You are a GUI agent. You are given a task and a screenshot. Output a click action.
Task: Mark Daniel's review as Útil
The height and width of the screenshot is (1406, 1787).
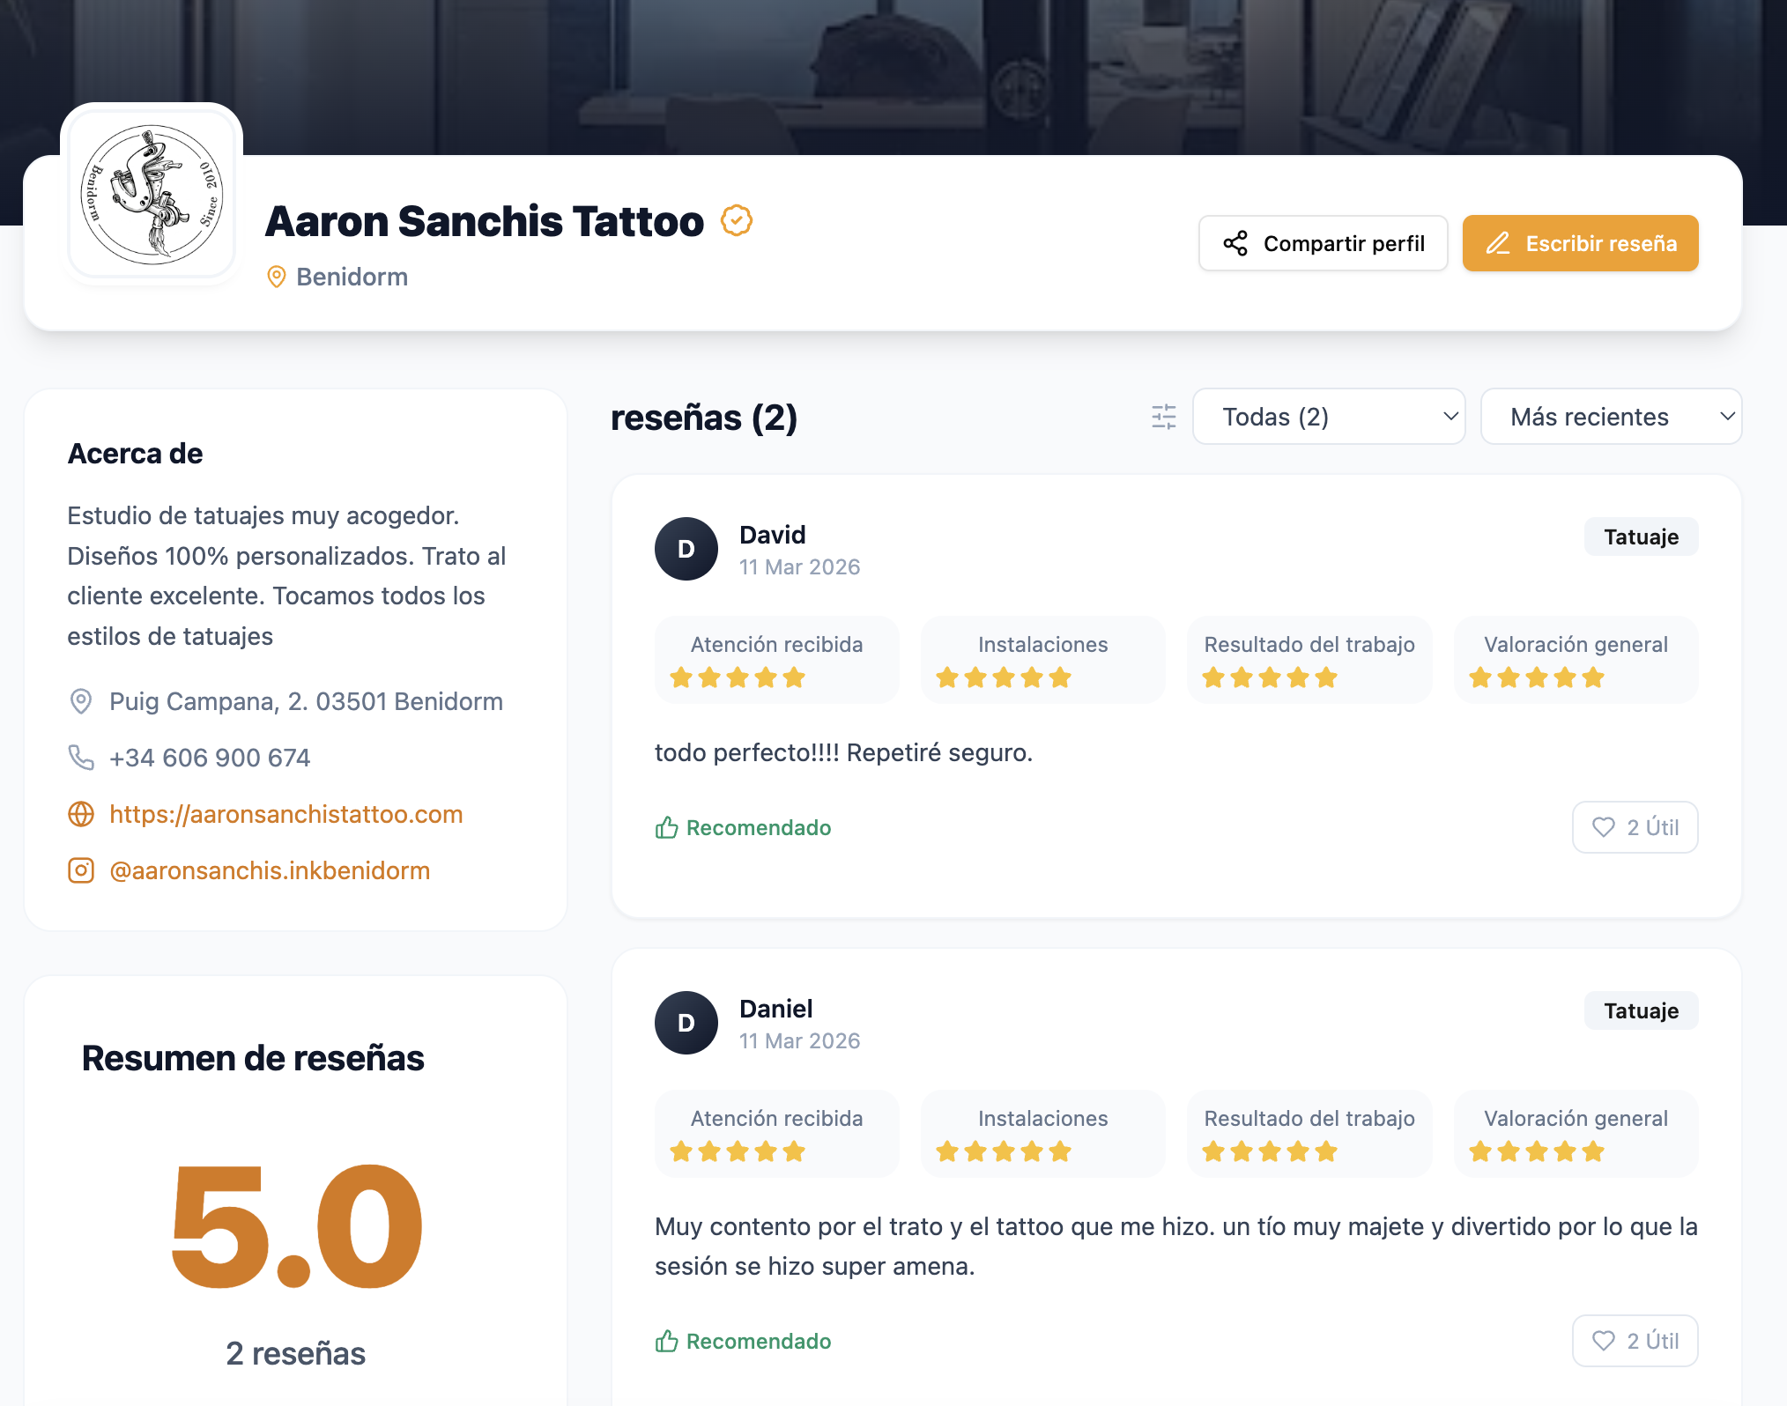(x=1635, y=1341)
